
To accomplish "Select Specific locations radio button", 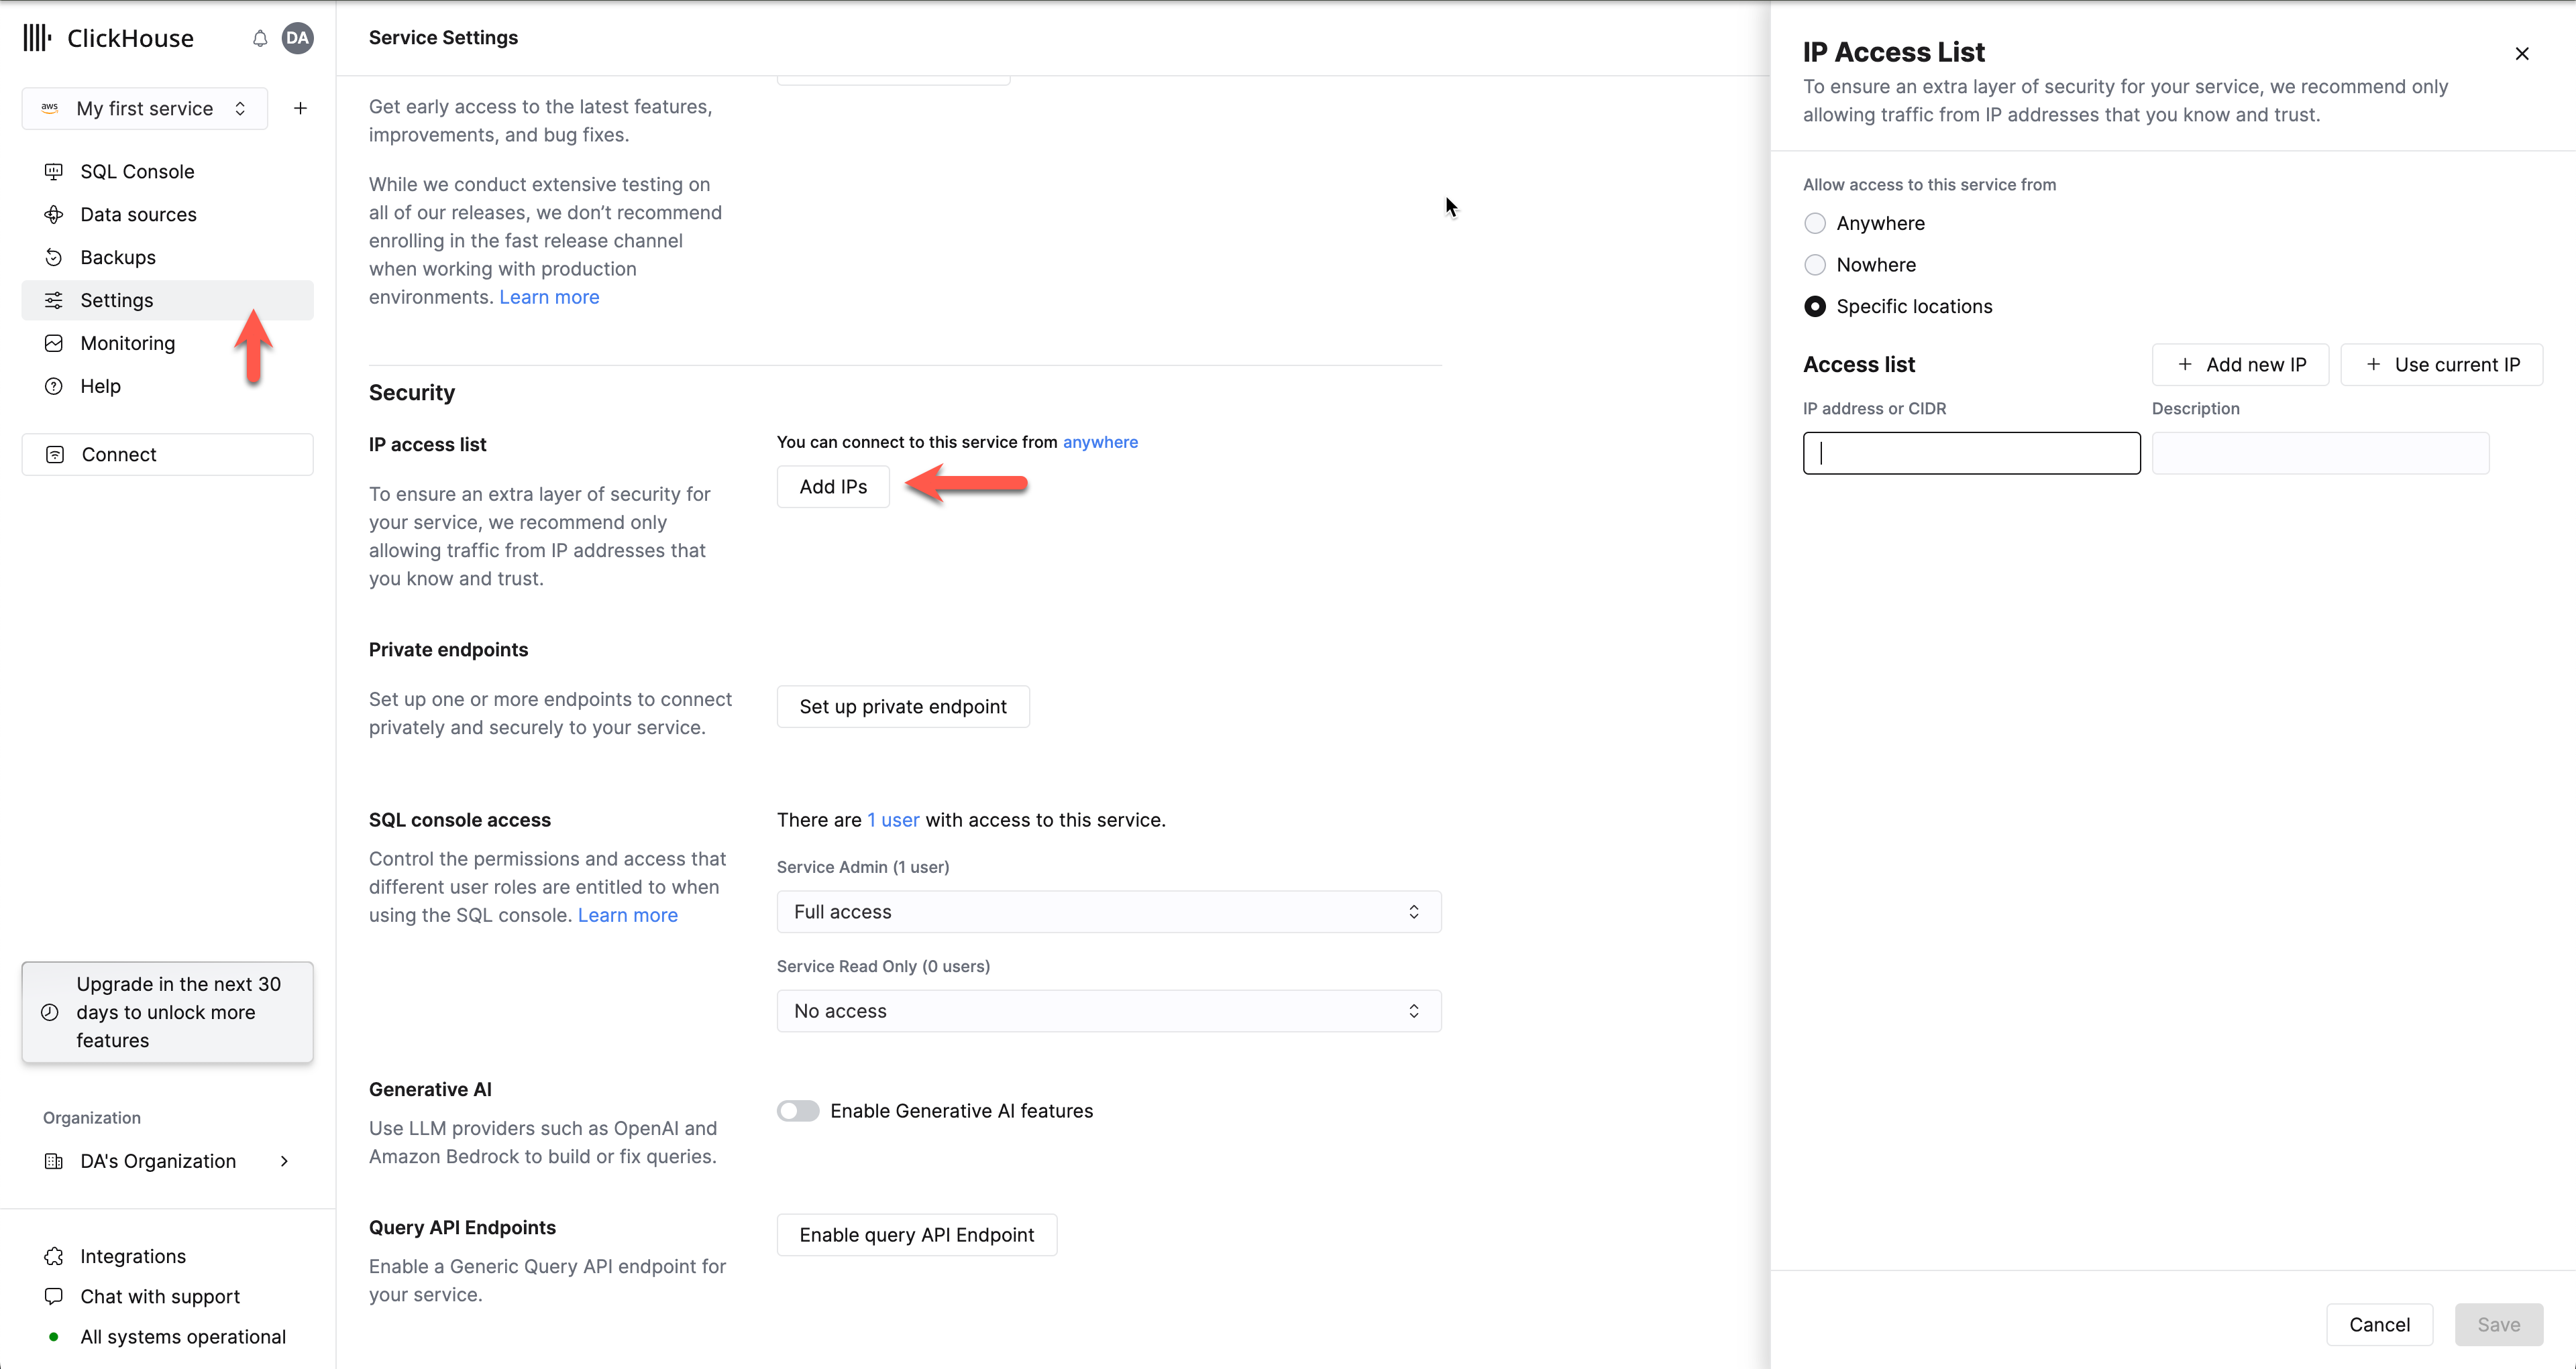I will click(1815, 306).
